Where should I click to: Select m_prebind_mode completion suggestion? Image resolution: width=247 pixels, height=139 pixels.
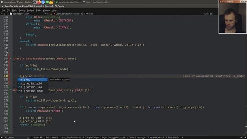tap(32, 91)
